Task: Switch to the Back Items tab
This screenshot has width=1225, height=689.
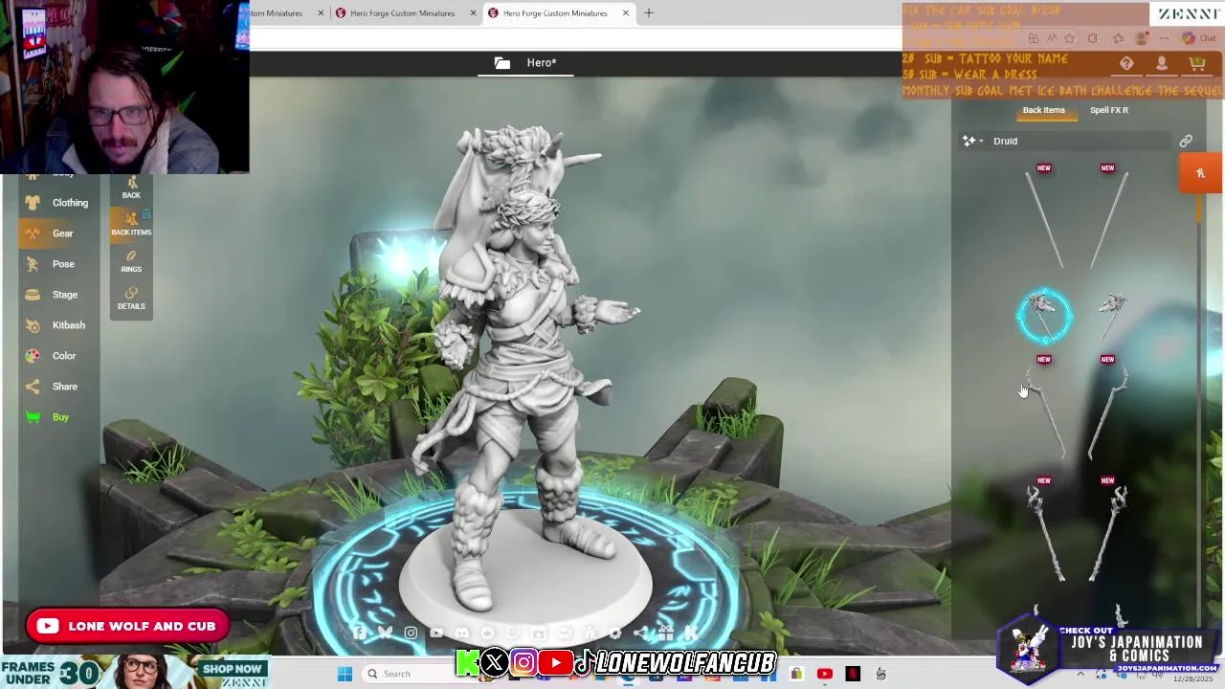Action: tap(1043, 110)
